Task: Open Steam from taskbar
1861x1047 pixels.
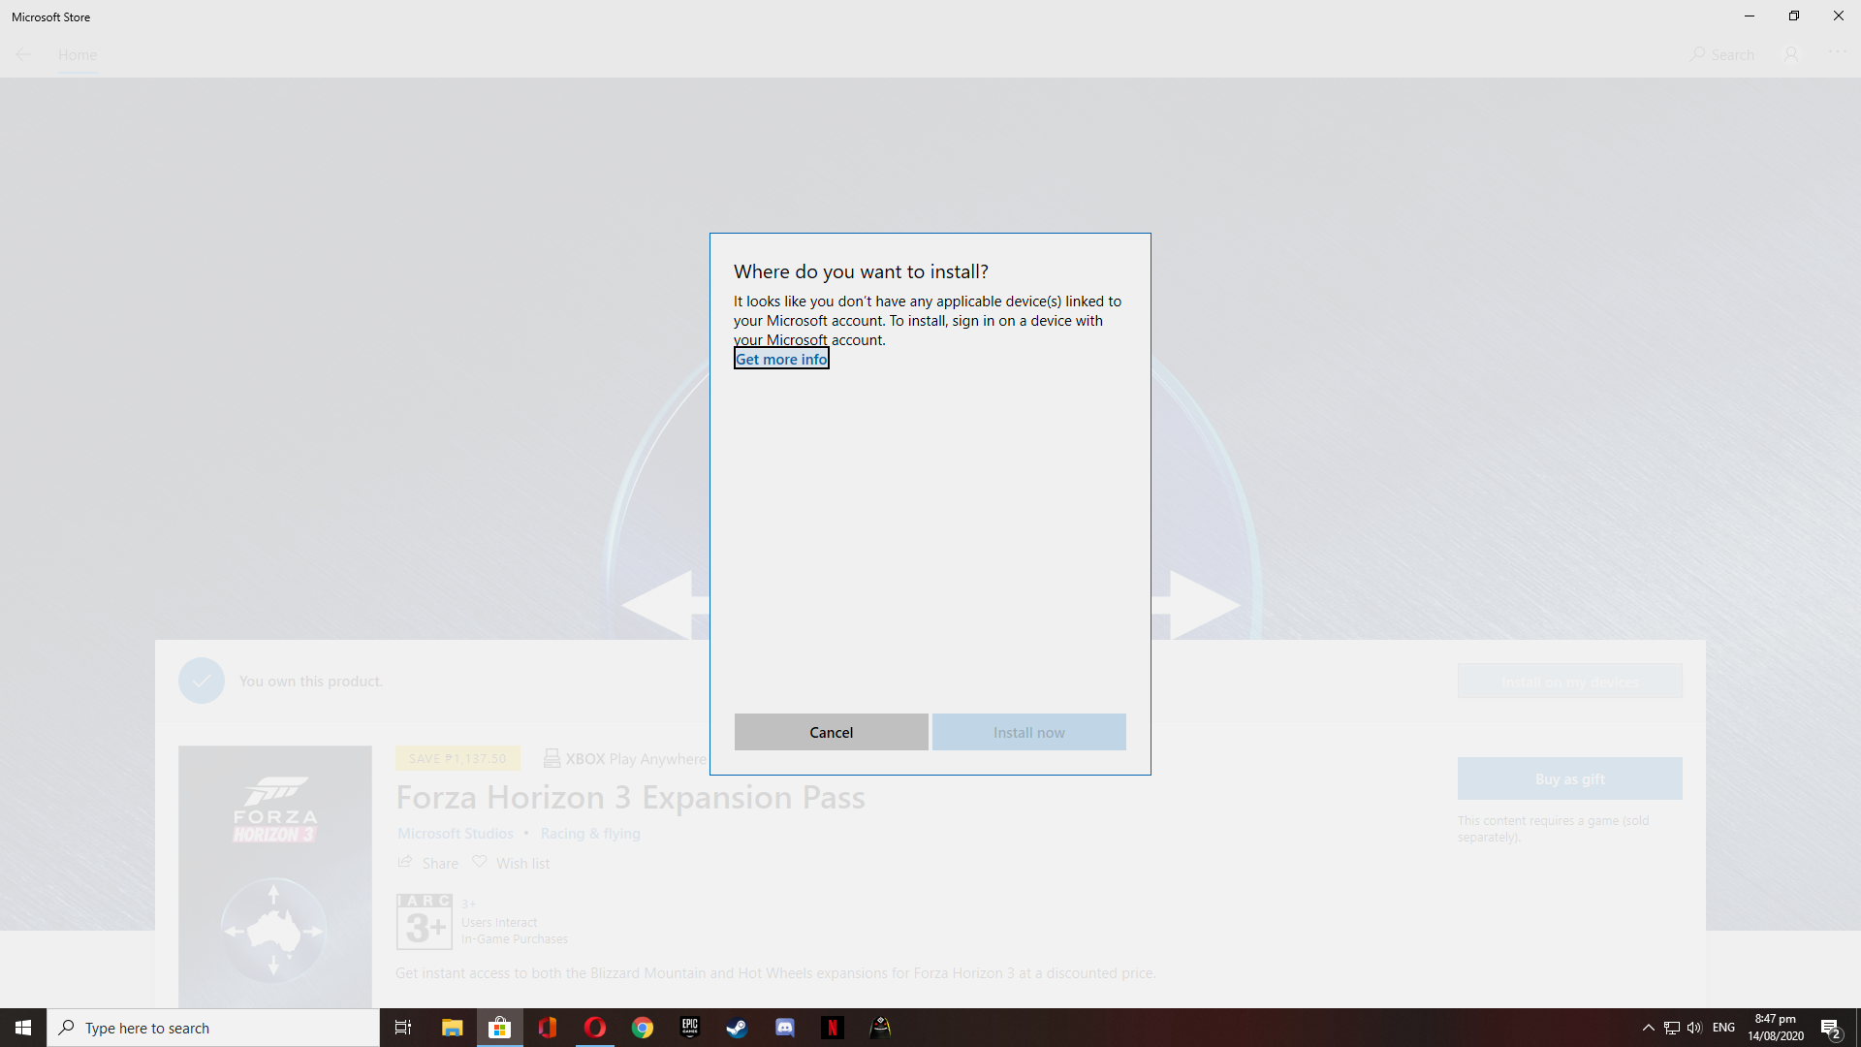Action: [737, 1028]
